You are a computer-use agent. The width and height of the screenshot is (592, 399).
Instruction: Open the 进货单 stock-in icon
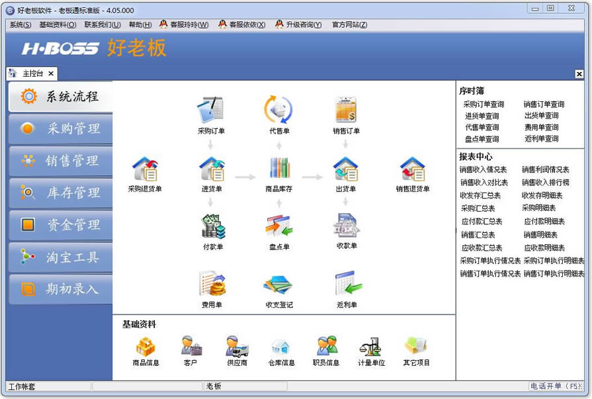[212, 169]
